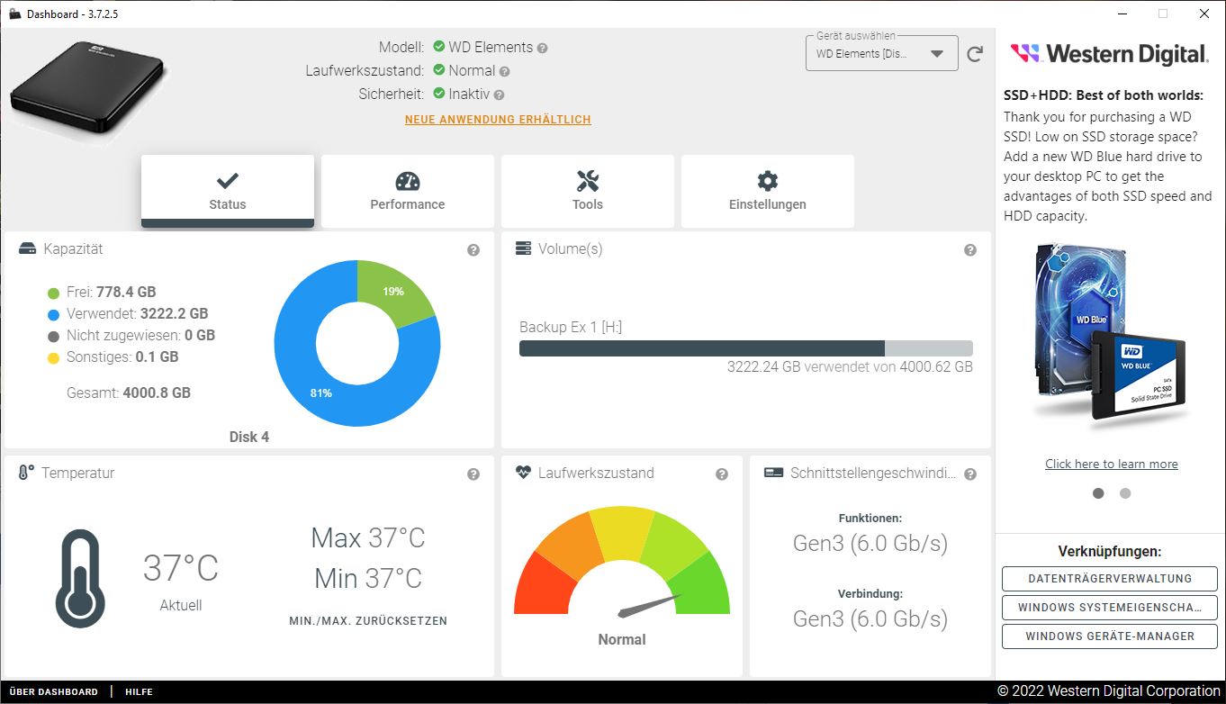Screen dimensions: 1226x704
Task: Click the 'Disk 4' label
Action: click(249, 438)
